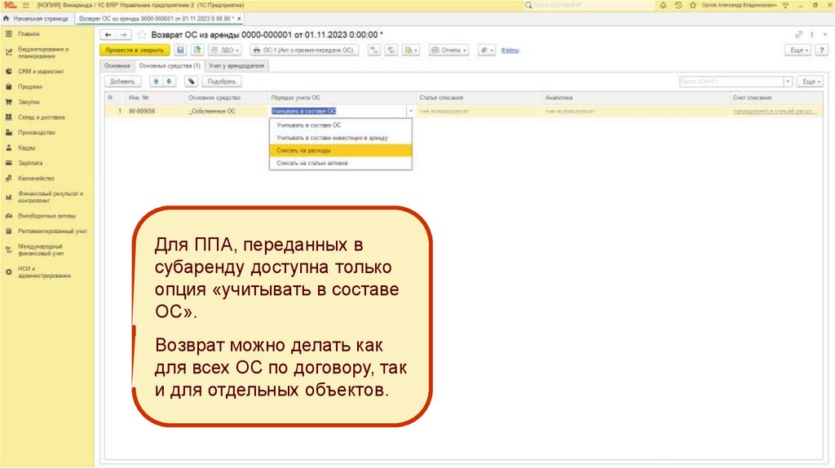Open the history clock icon
This screenshot has width=835, height=468.
click(678, 5)
